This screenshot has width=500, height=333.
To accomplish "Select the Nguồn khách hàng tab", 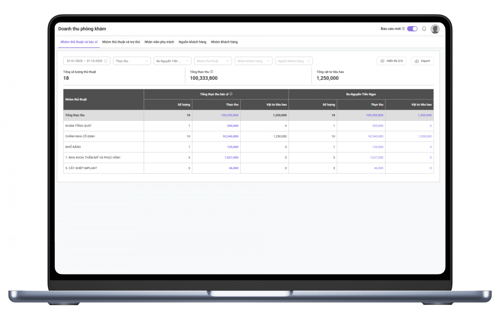I will click(x=192, y=42).
